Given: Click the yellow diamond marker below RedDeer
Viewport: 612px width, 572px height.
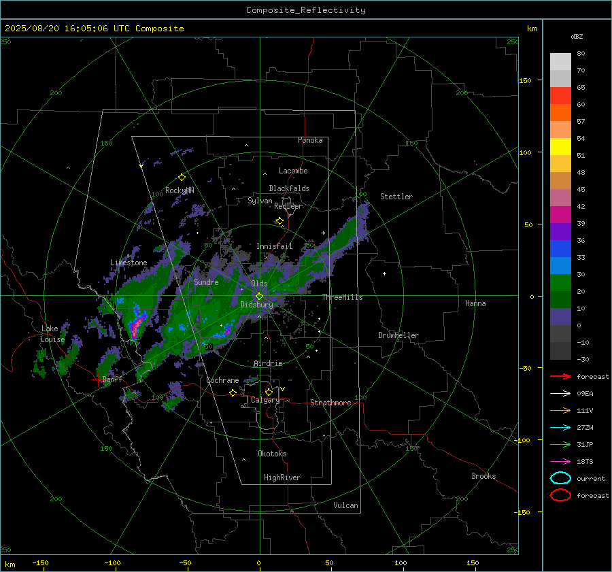Looking at the screenshot, I should [x=279, y=221].
